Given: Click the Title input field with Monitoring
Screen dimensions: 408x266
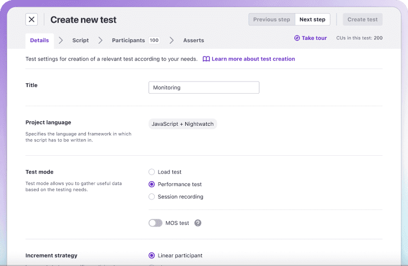Looking at the screenshot, I should pos(203,88).
